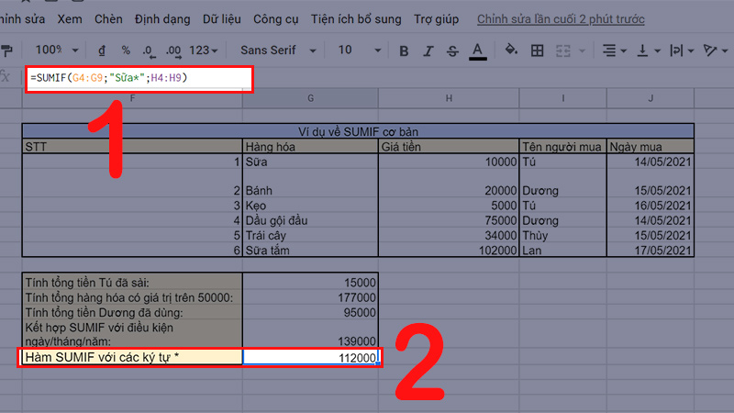Open the 123 number formats dropdown
The image size is (734, 413).
point(204,50)
